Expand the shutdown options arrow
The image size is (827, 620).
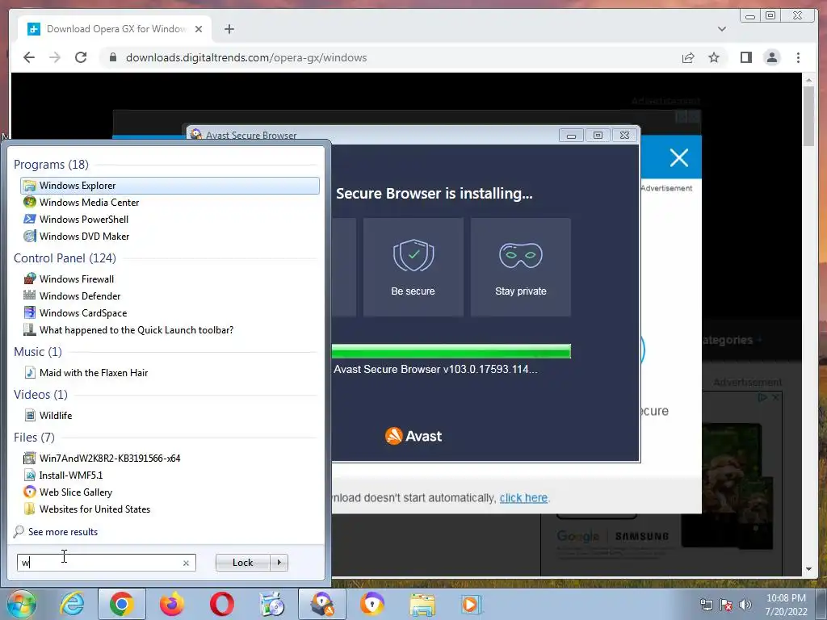[279, 563]
